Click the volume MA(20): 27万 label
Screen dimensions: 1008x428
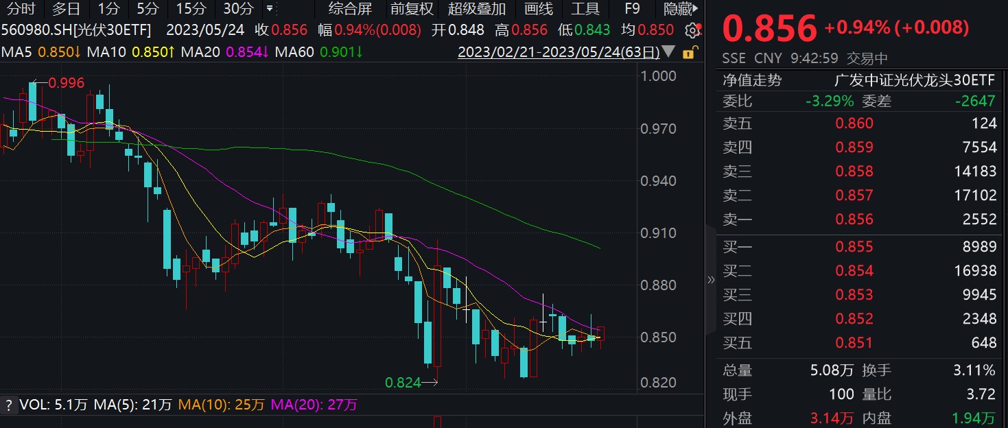[x=314, y=405]
